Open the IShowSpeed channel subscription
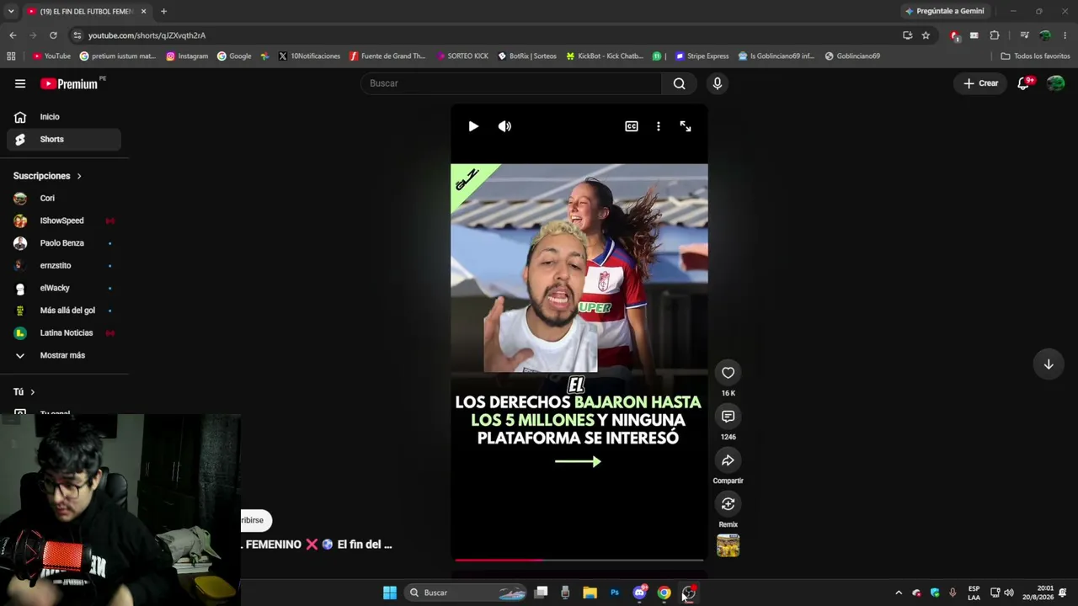This screenshot has width=1078, height=606. (64, 221)
